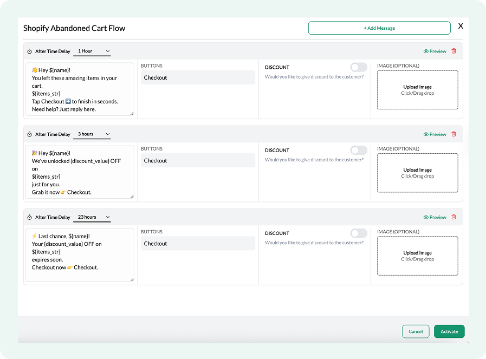The image size is (486, 359).
Task: Click 'After Time Delay' label in first message
Action: (x=53, y=51)
